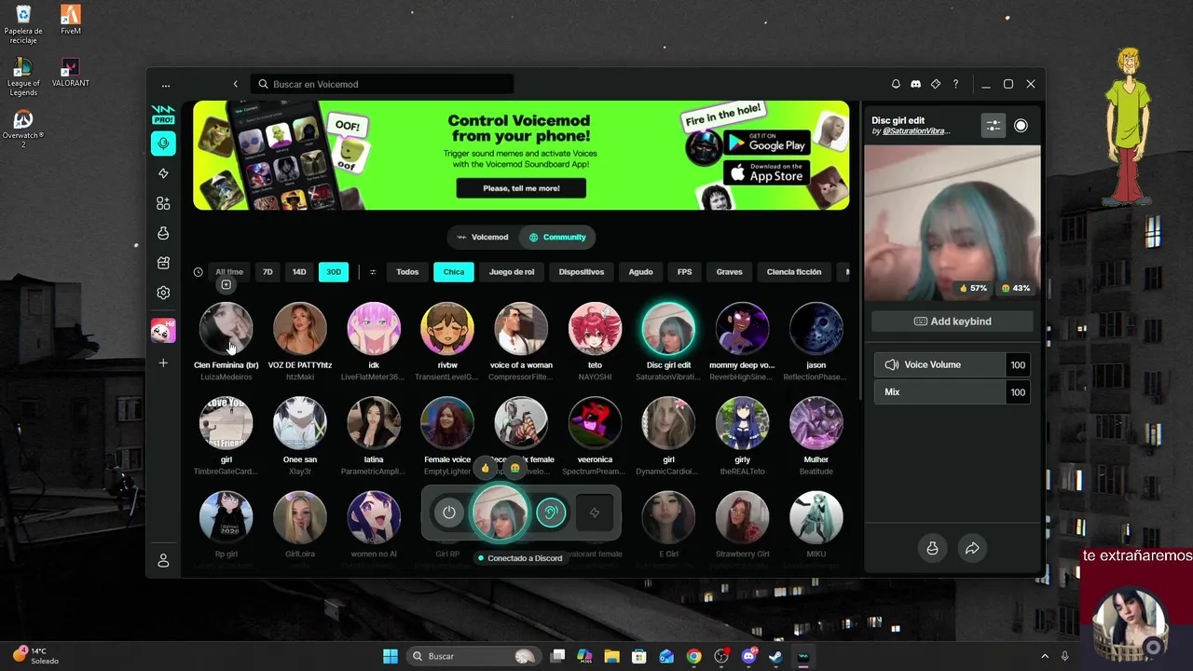The height and width of the screenshot is (671, 1193).
Task: Filter by 14D period
Action: click(x=299, y=272)
